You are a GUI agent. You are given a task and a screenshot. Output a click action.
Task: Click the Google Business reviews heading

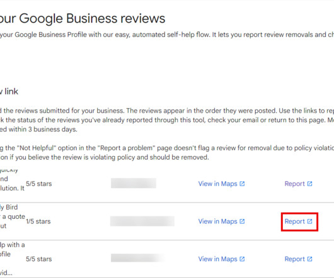(x=83, y=18)
